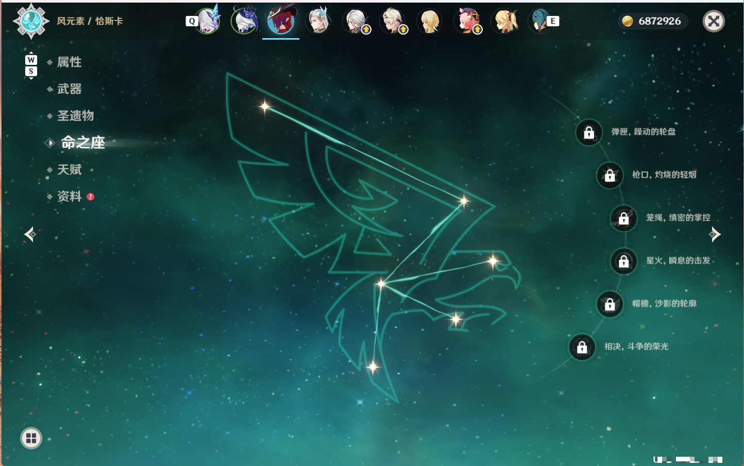This screenshot has width=744, height=466.
Task: Click the W/S menu navigation indicator
Action: coord(31,65)
